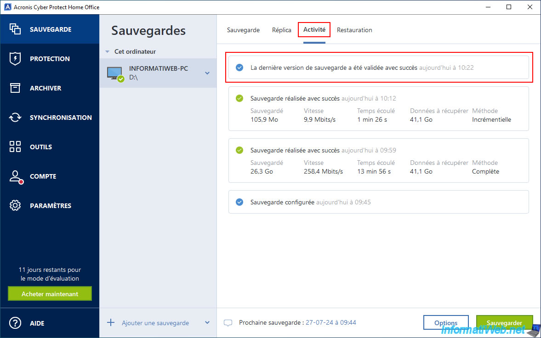541x338 pixels.
Task: Open Compte user icon
Action: 15,176
